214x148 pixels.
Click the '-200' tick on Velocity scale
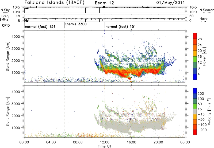pyautogui.click(x=202, y=130)
